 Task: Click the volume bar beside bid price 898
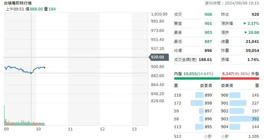click(197, 103)
